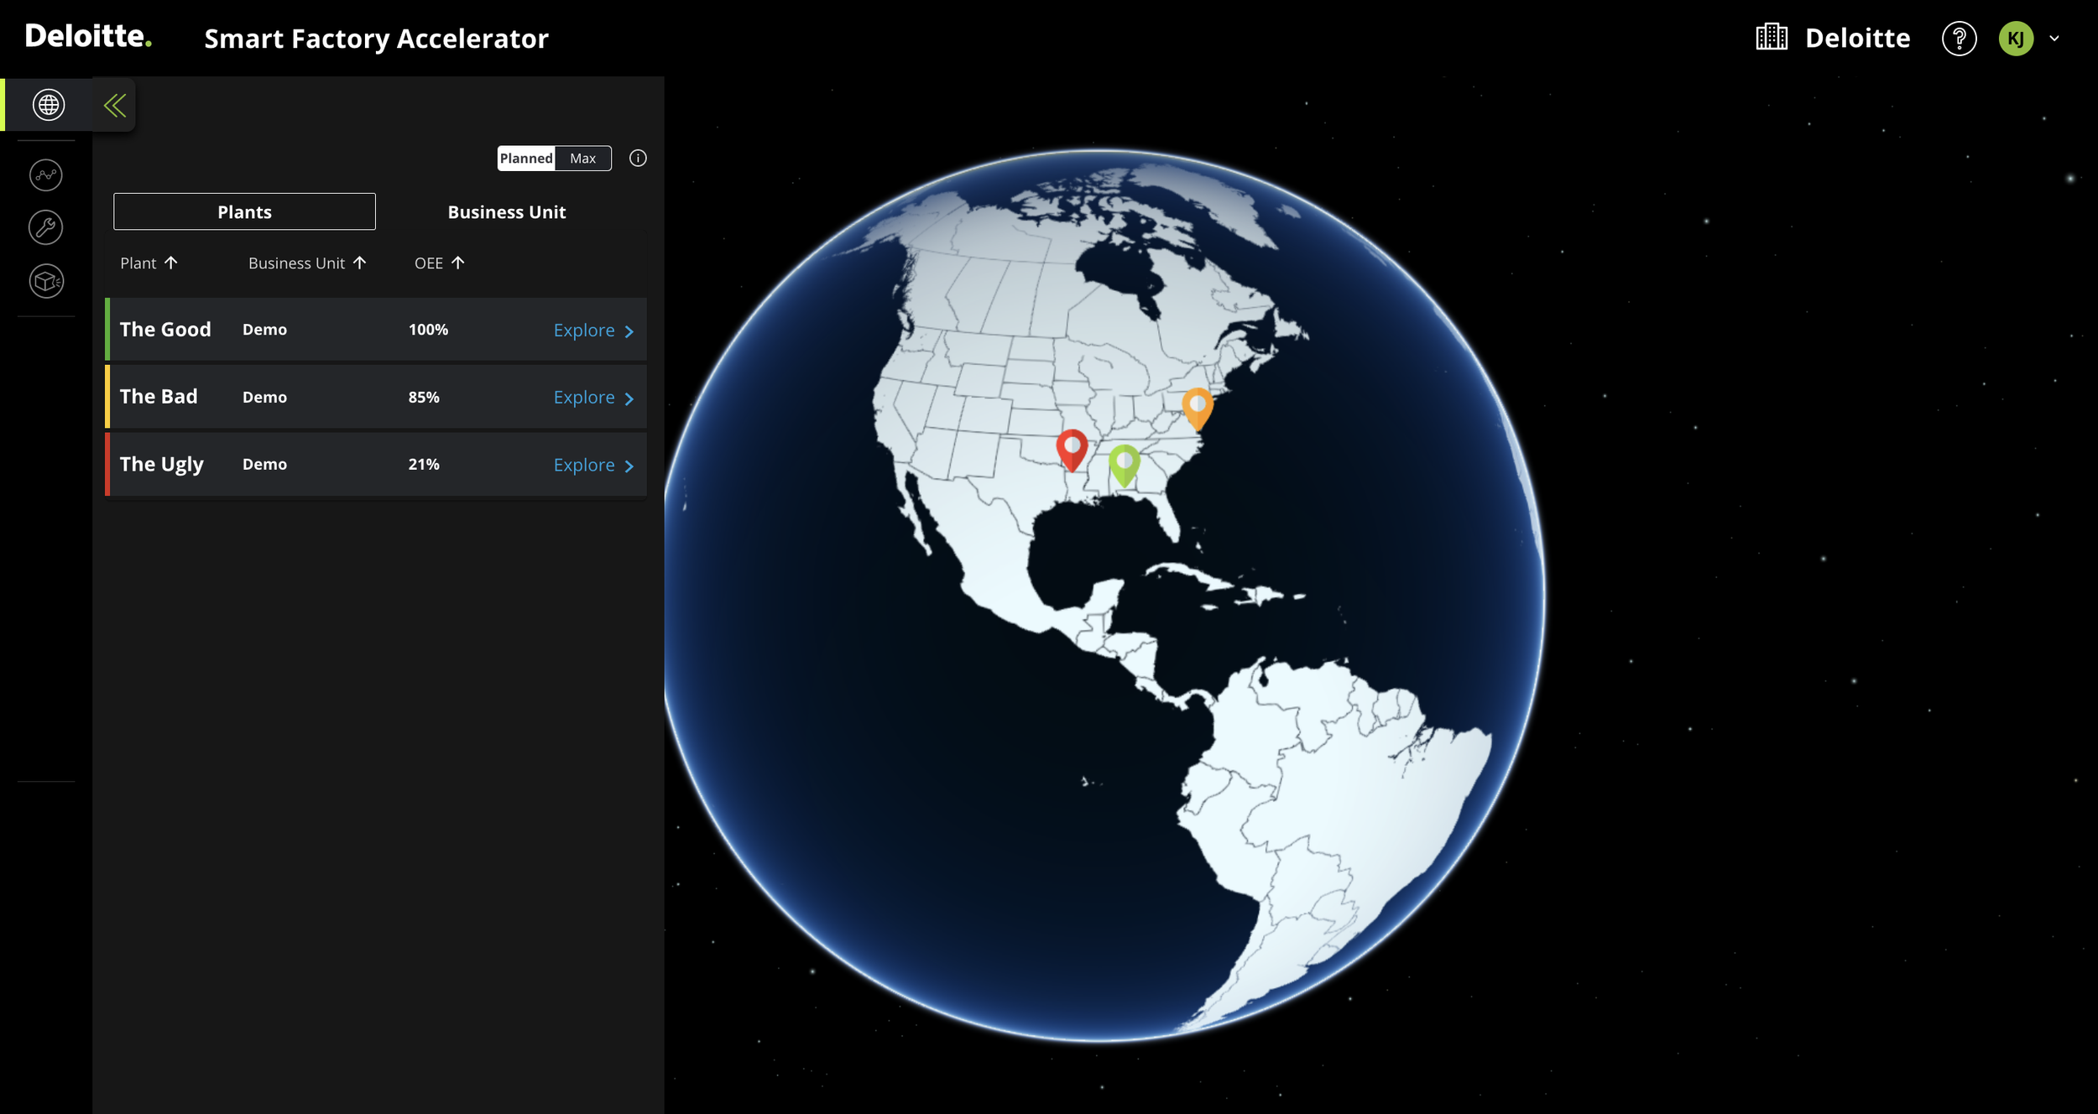
Task: Click the orange map pin on globe
Action: tap(1197, 406)
